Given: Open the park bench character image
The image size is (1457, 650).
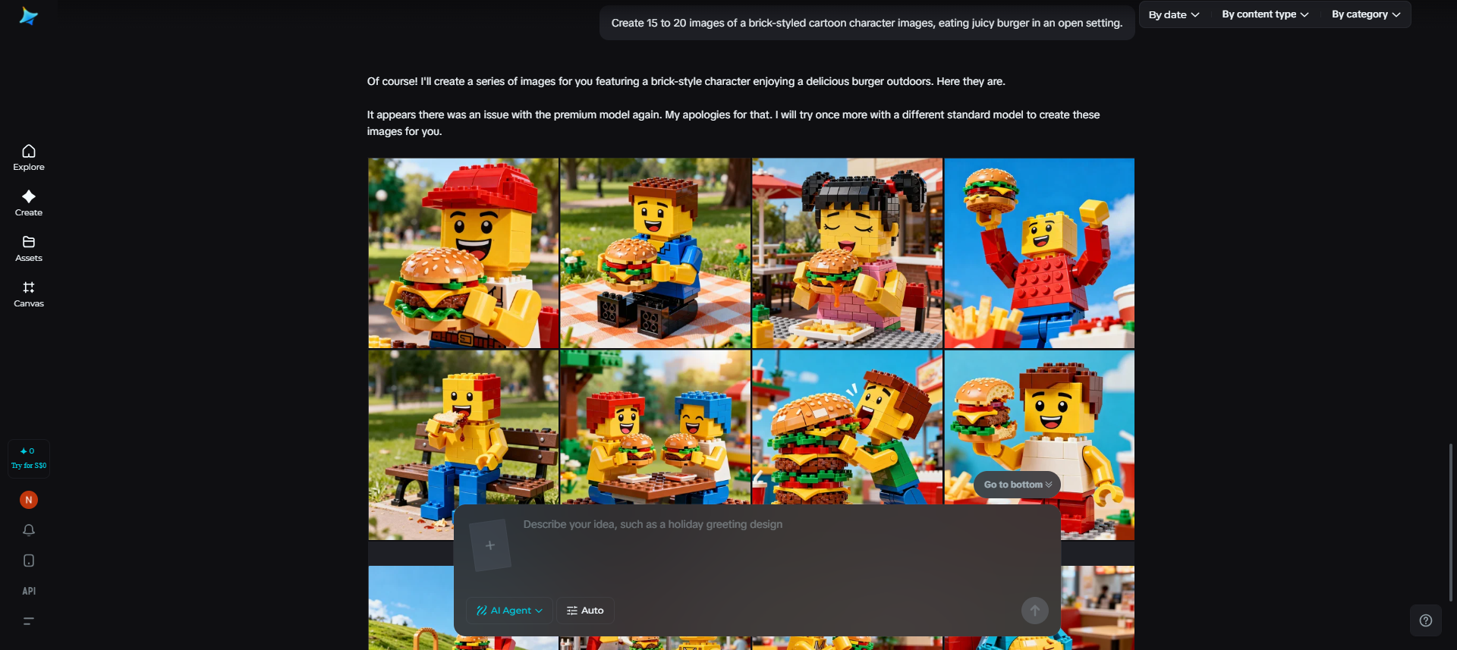Looking at the screenshot, I should coord(464,445).
